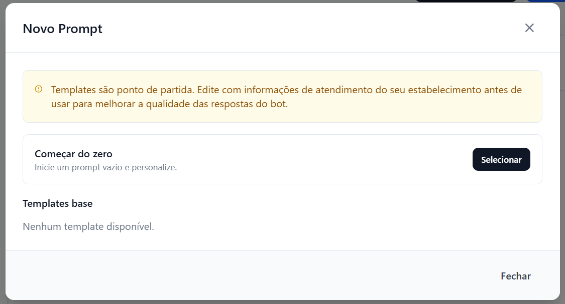565x304 pixels.
Task: Click the dark button behind the modal
Action: click(x=466, y=2)
